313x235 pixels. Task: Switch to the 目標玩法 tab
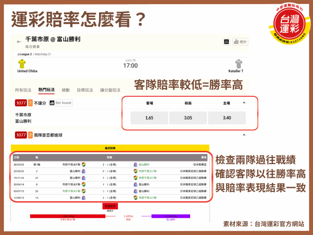pyautogui.click(x=85, y=90)
